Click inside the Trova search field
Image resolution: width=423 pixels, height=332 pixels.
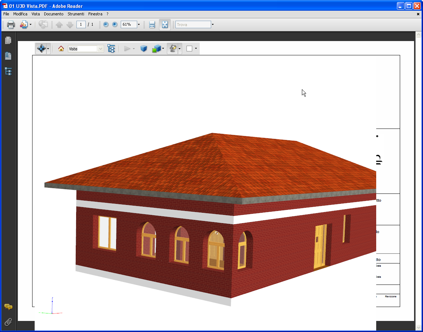tap(192, 24)
